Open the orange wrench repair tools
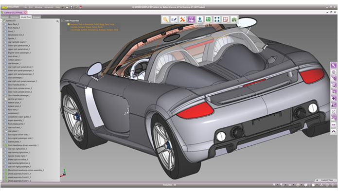 click(182, 19)
